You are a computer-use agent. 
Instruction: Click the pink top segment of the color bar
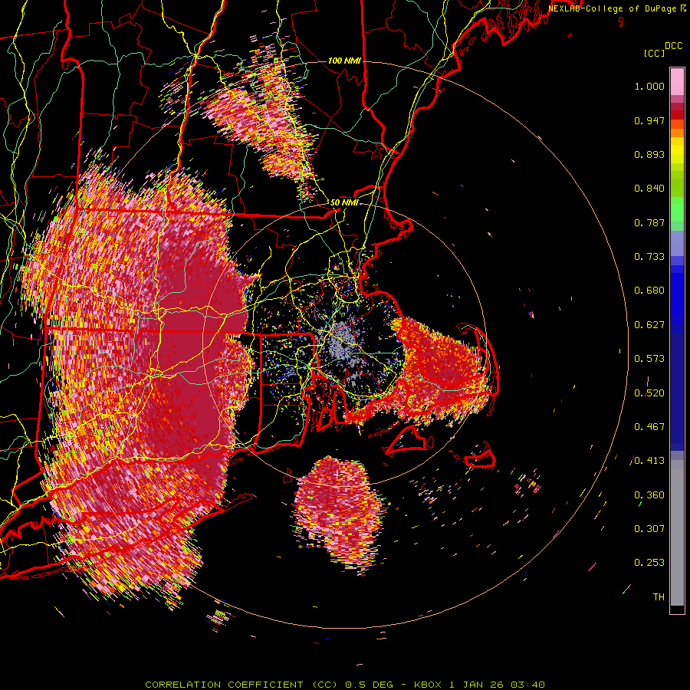(x=677, y=81)
